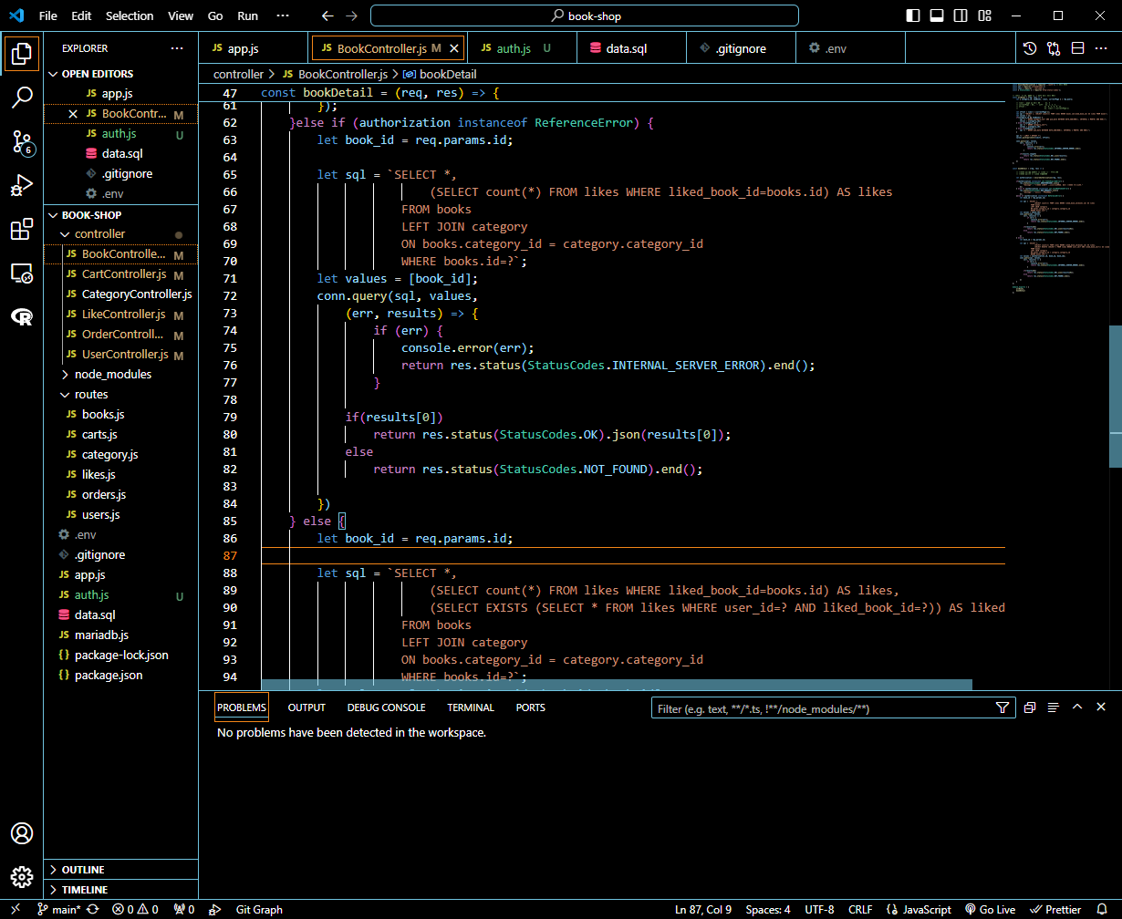Viewport: 1122px width, 919px height.
Task: Open the R extension view
Action: (x=22, y=316)
